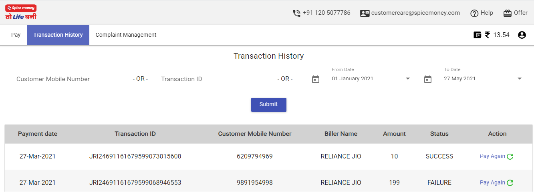The image size is (534, 192).
Task: Click the phone call icon
Action: (296, 13)
